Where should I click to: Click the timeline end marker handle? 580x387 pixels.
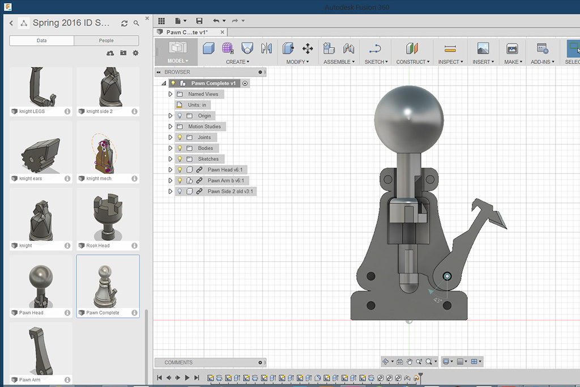click(x=421, y=377)
